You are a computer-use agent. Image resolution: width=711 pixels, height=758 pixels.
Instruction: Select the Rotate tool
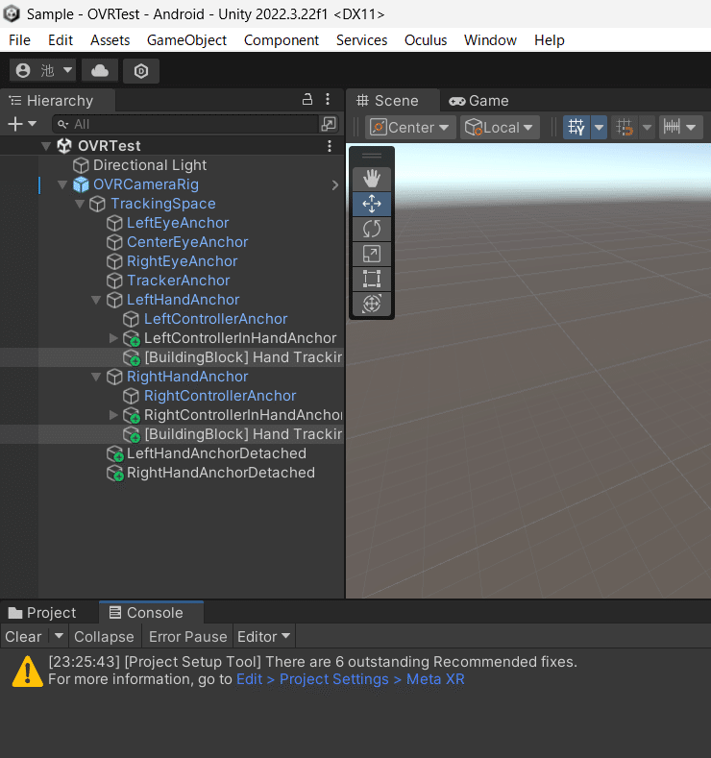pos(371,229)
